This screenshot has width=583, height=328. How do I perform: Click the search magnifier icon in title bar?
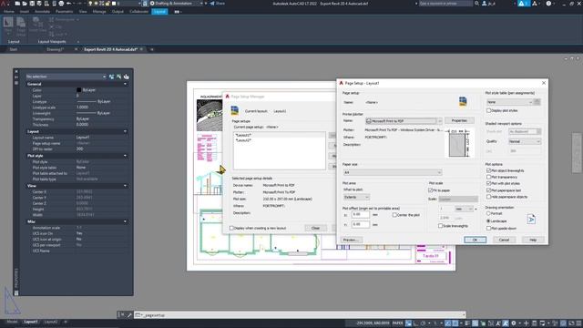pyautogui.click(x=477, y=4)
